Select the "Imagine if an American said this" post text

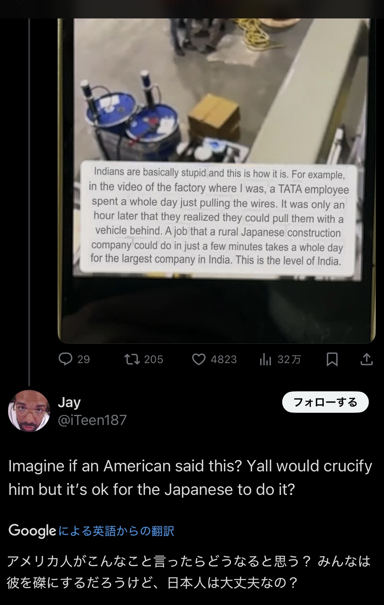190,477
